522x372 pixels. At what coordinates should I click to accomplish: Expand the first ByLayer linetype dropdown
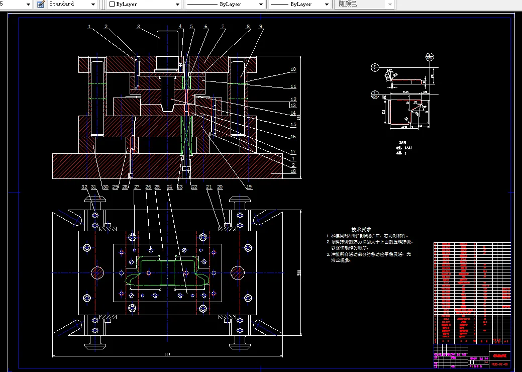click(x=261, y=4)
